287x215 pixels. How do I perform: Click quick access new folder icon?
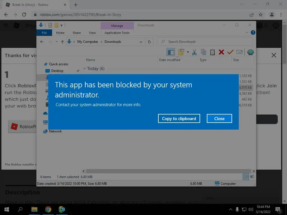tap(56, 25)
